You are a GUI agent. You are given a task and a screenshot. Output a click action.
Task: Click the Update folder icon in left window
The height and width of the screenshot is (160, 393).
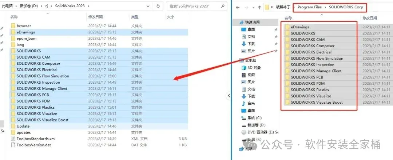(13, 126)
